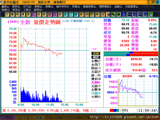Select warrant 永昌C7 in the list
This screenshot has height=120, width=160.
[x=96, y=65]
